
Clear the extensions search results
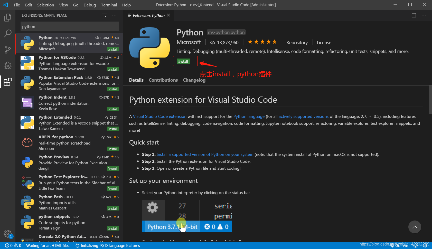(104, 15)
